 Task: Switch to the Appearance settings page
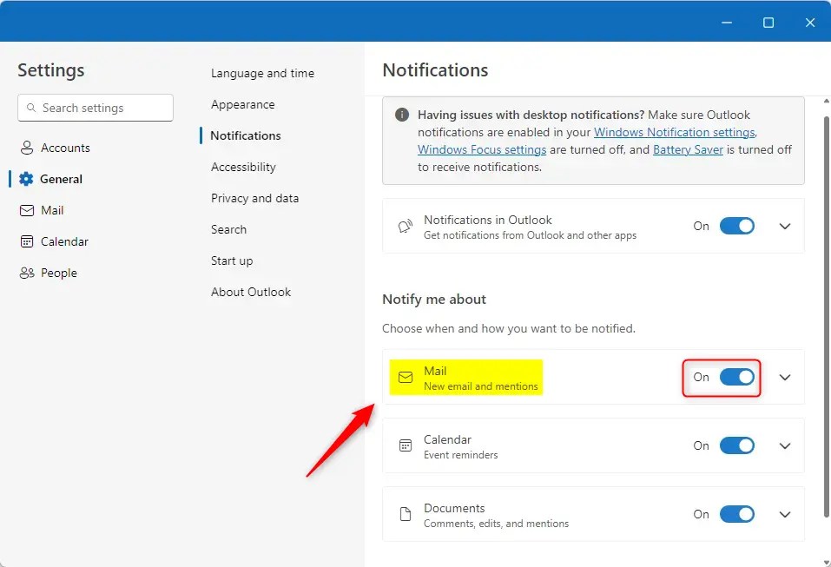pos(242,104)
